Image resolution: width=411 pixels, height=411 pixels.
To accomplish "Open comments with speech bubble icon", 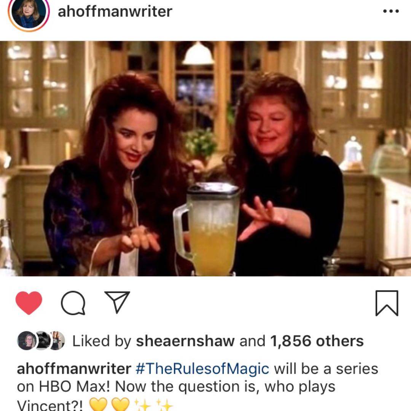I will pos(73,303).
